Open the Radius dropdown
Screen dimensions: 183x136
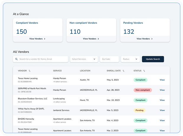[x=130, y=59]
